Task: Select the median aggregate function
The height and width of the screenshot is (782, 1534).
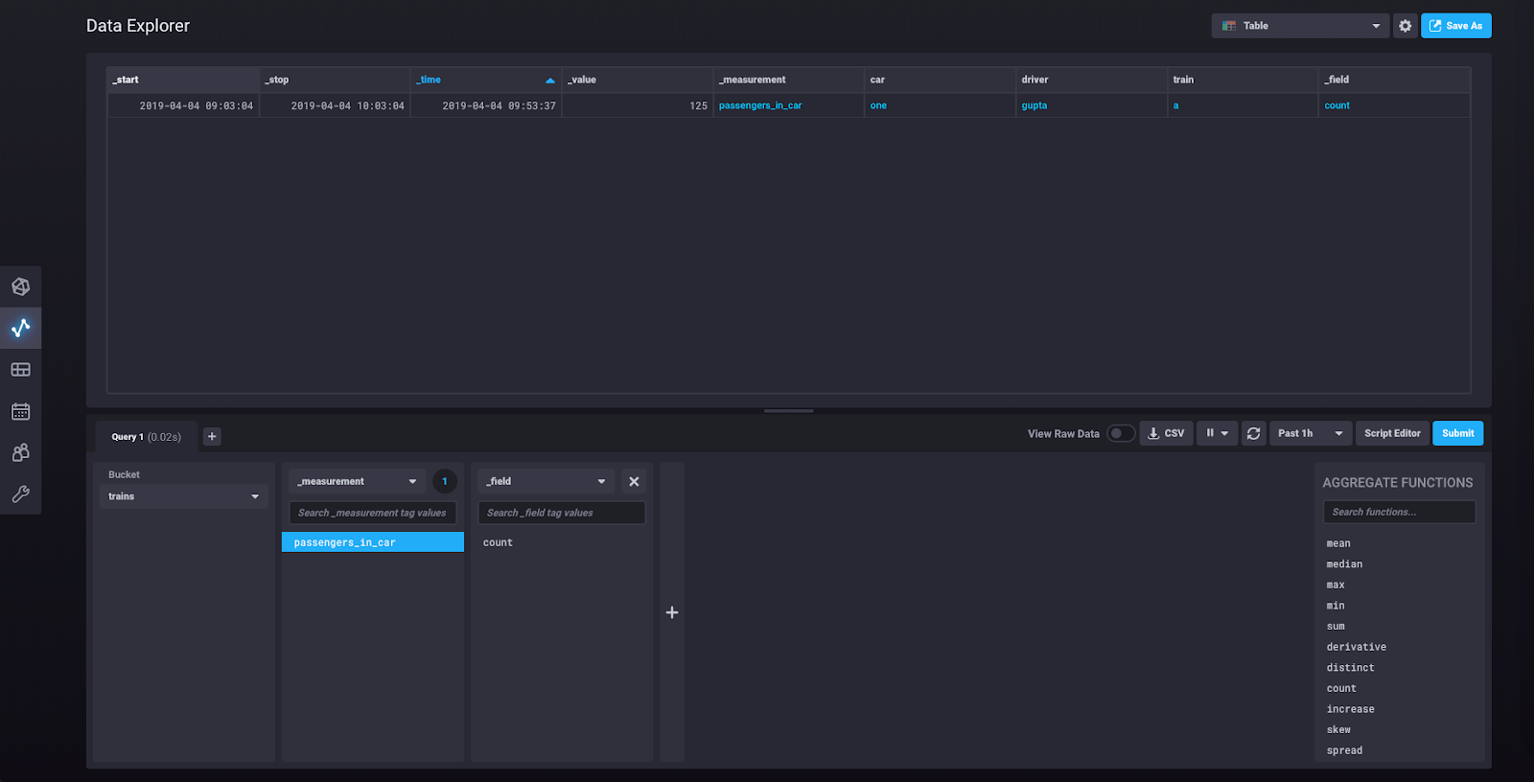Action: [1344, 564]
